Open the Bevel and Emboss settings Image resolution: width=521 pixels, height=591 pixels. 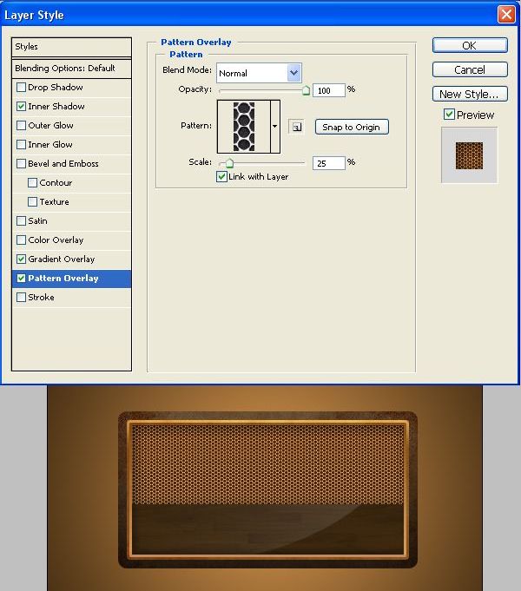coord(63,164)
